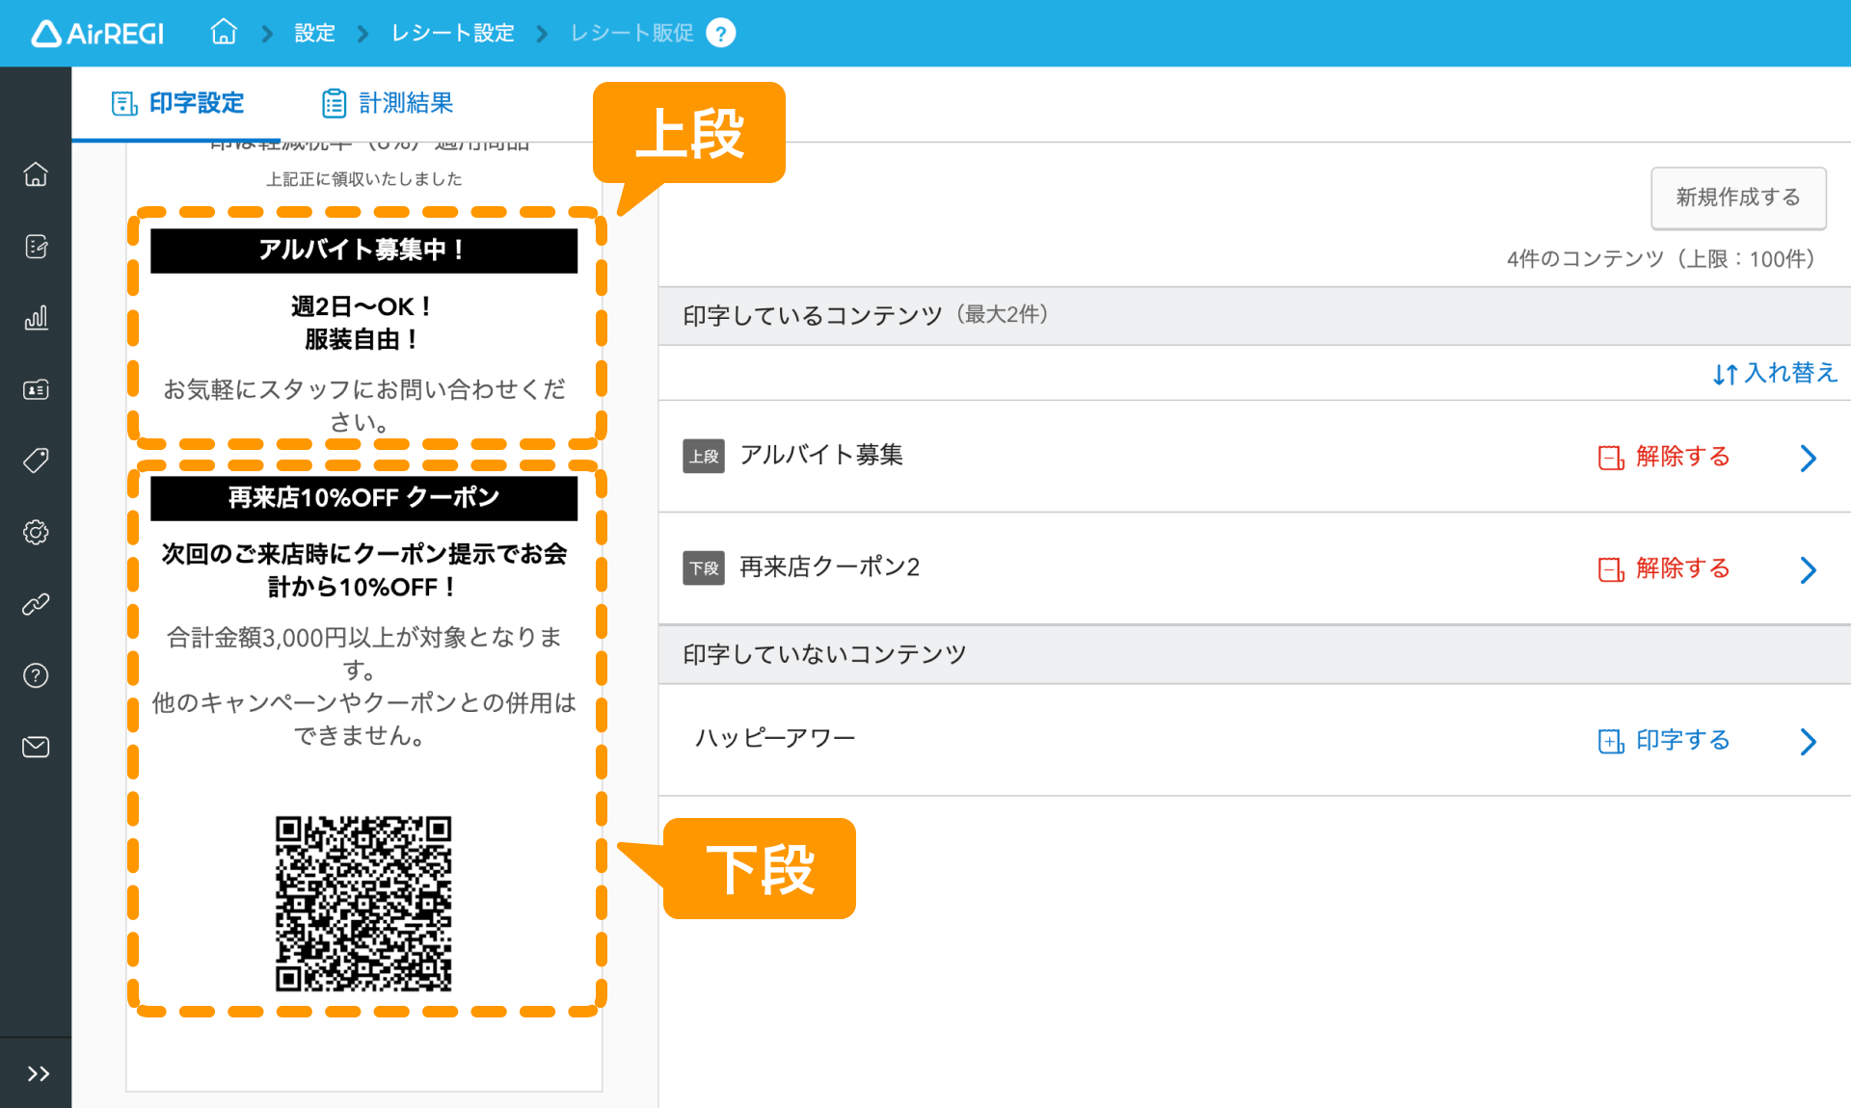Open the sidebar price tag icon
1851x1108 pixels.
[36, 461]
